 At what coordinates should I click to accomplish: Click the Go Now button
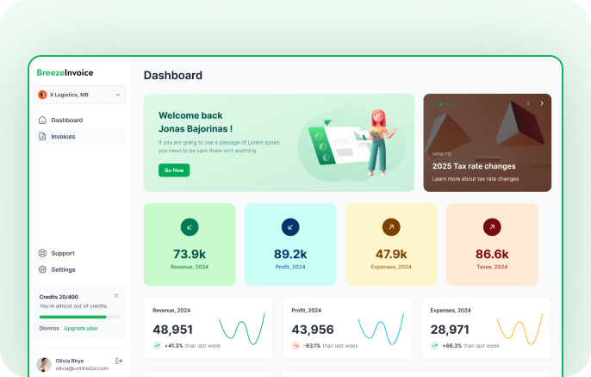click(174, 170)
